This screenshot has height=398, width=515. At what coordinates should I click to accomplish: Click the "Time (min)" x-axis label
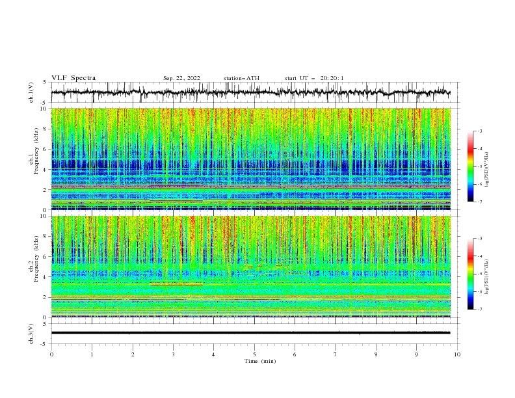(x=260, y=361)
